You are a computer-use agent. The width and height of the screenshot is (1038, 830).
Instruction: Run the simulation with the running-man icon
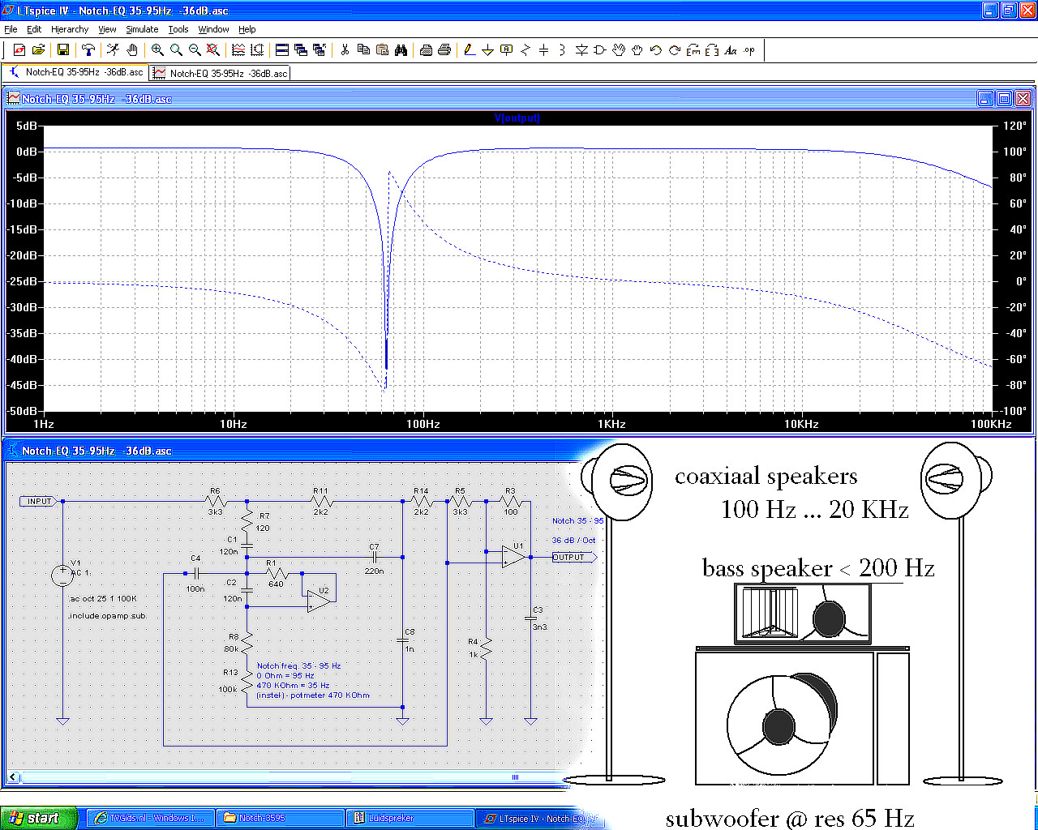pos(114,50)
